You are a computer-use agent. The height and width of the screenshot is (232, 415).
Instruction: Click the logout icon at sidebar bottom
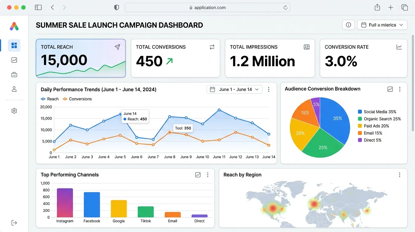pos(14,223)
